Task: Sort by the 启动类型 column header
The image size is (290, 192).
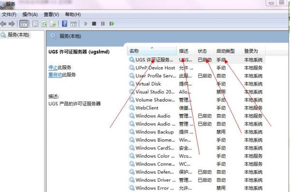Action: pyautogui.click(x=228, y=51)
